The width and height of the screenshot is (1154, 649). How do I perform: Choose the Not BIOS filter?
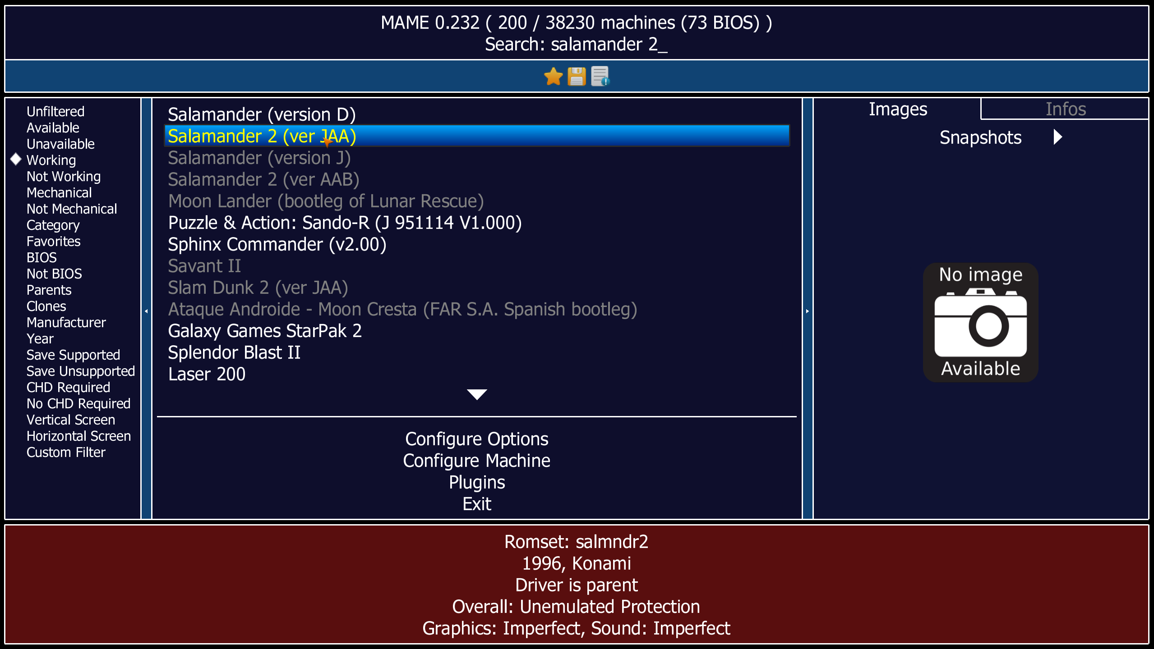click(54, 274)
